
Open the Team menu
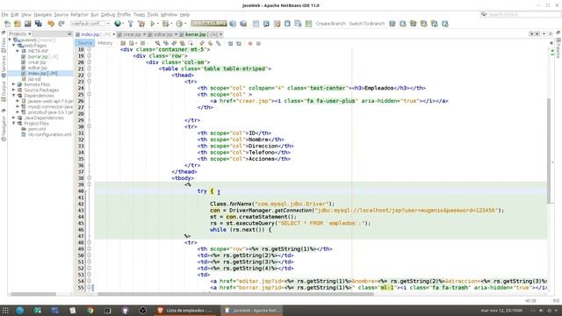pyautogui.click(x=139, y=15)
